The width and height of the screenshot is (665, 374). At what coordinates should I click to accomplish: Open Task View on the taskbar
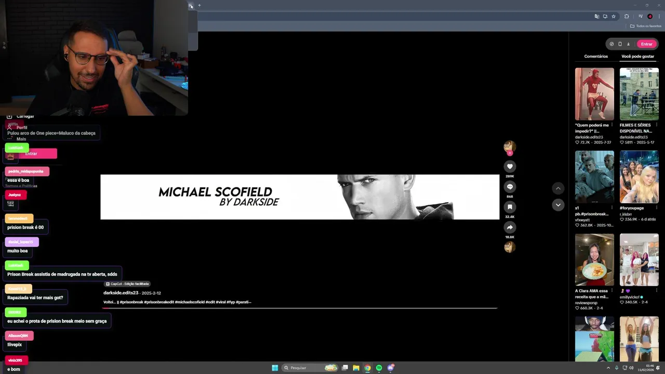coord(344,368)
